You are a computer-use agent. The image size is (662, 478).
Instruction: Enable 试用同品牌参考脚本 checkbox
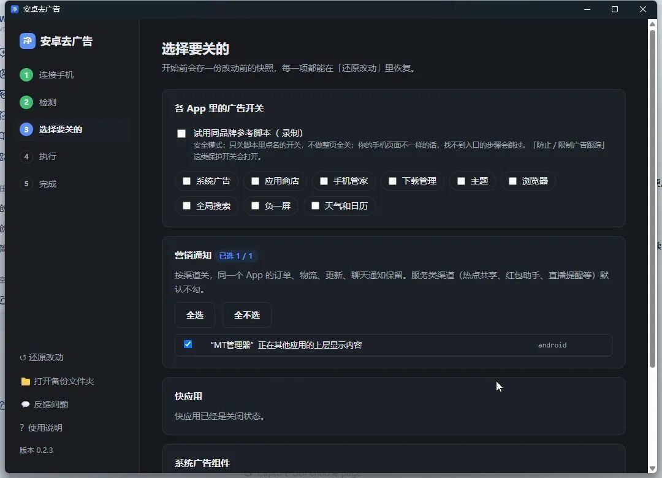[181, 134]
